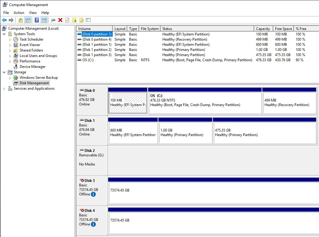Screen dimensions: 319x237
Task: Sort volumes by Capacity column header
Action: [x=263, y=29]
